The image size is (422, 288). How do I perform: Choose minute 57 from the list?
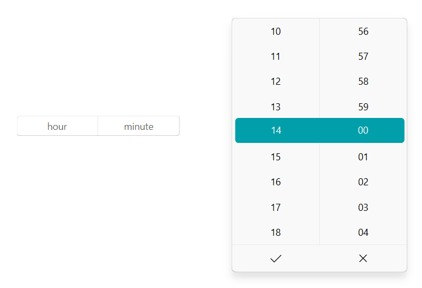(x=363, y=57)
